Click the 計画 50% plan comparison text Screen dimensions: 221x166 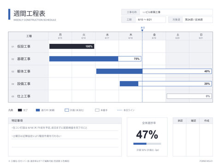148,150
